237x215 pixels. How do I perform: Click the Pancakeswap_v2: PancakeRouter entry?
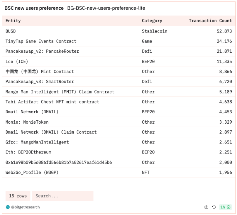pyautogui.click(x=42, y=51)
